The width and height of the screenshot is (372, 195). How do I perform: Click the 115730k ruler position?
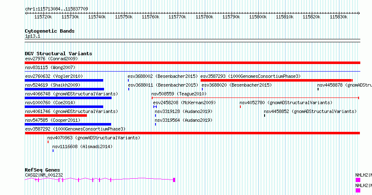pyautogui.click(x=70, y=17)
